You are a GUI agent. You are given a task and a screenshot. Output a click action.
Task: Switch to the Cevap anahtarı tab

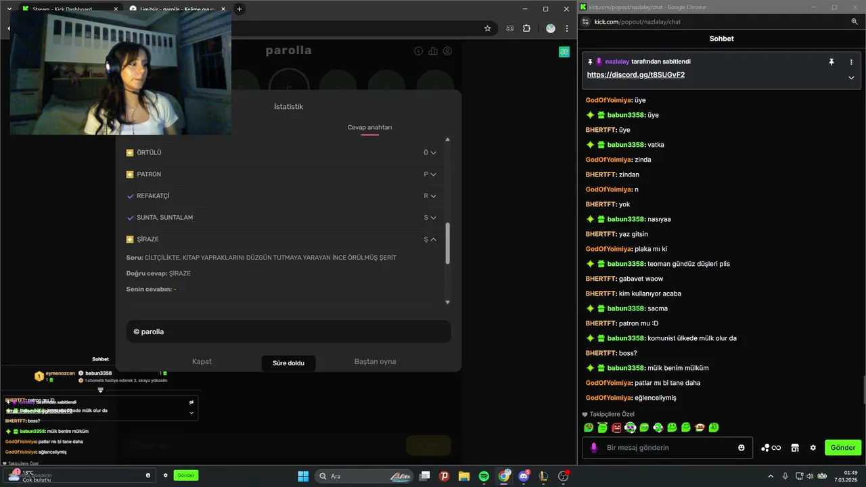click(x=369, y=127)
